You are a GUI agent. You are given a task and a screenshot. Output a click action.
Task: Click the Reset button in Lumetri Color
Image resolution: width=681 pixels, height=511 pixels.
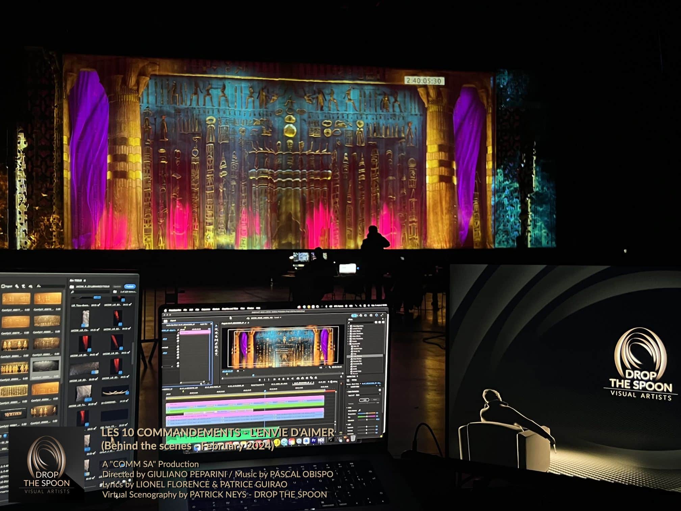click(x=375, y=399)
